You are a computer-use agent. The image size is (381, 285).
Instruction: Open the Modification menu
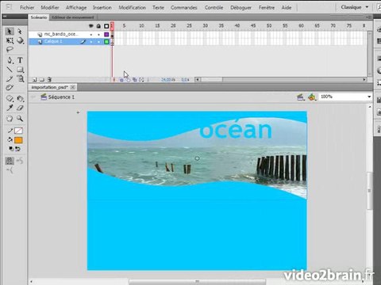tap(132, 7)
